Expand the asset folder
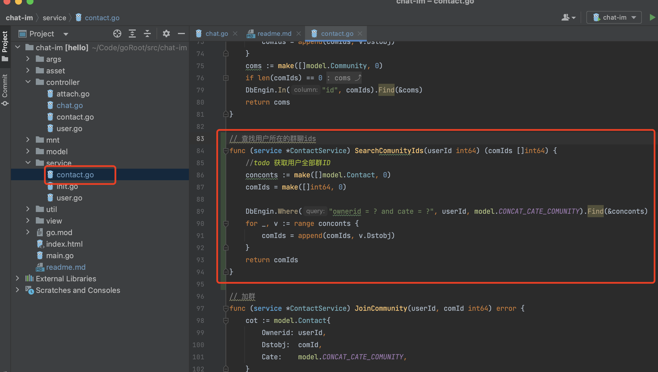Viewport: 658px width, 372px height. 28,70
